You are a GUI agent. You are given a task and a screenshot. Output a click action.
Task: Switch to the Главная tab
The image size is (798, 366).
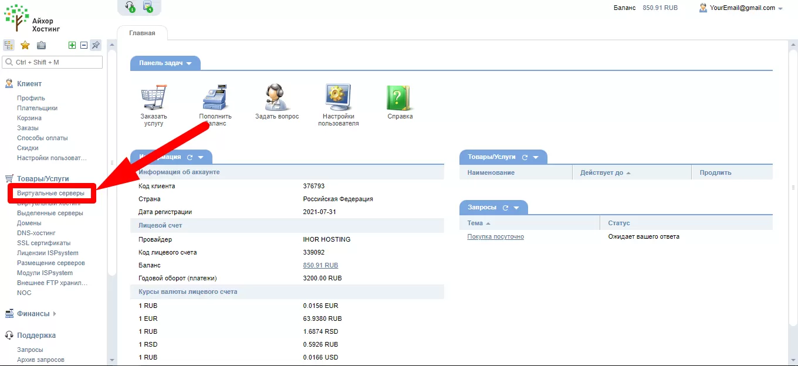tap(142, 33)
